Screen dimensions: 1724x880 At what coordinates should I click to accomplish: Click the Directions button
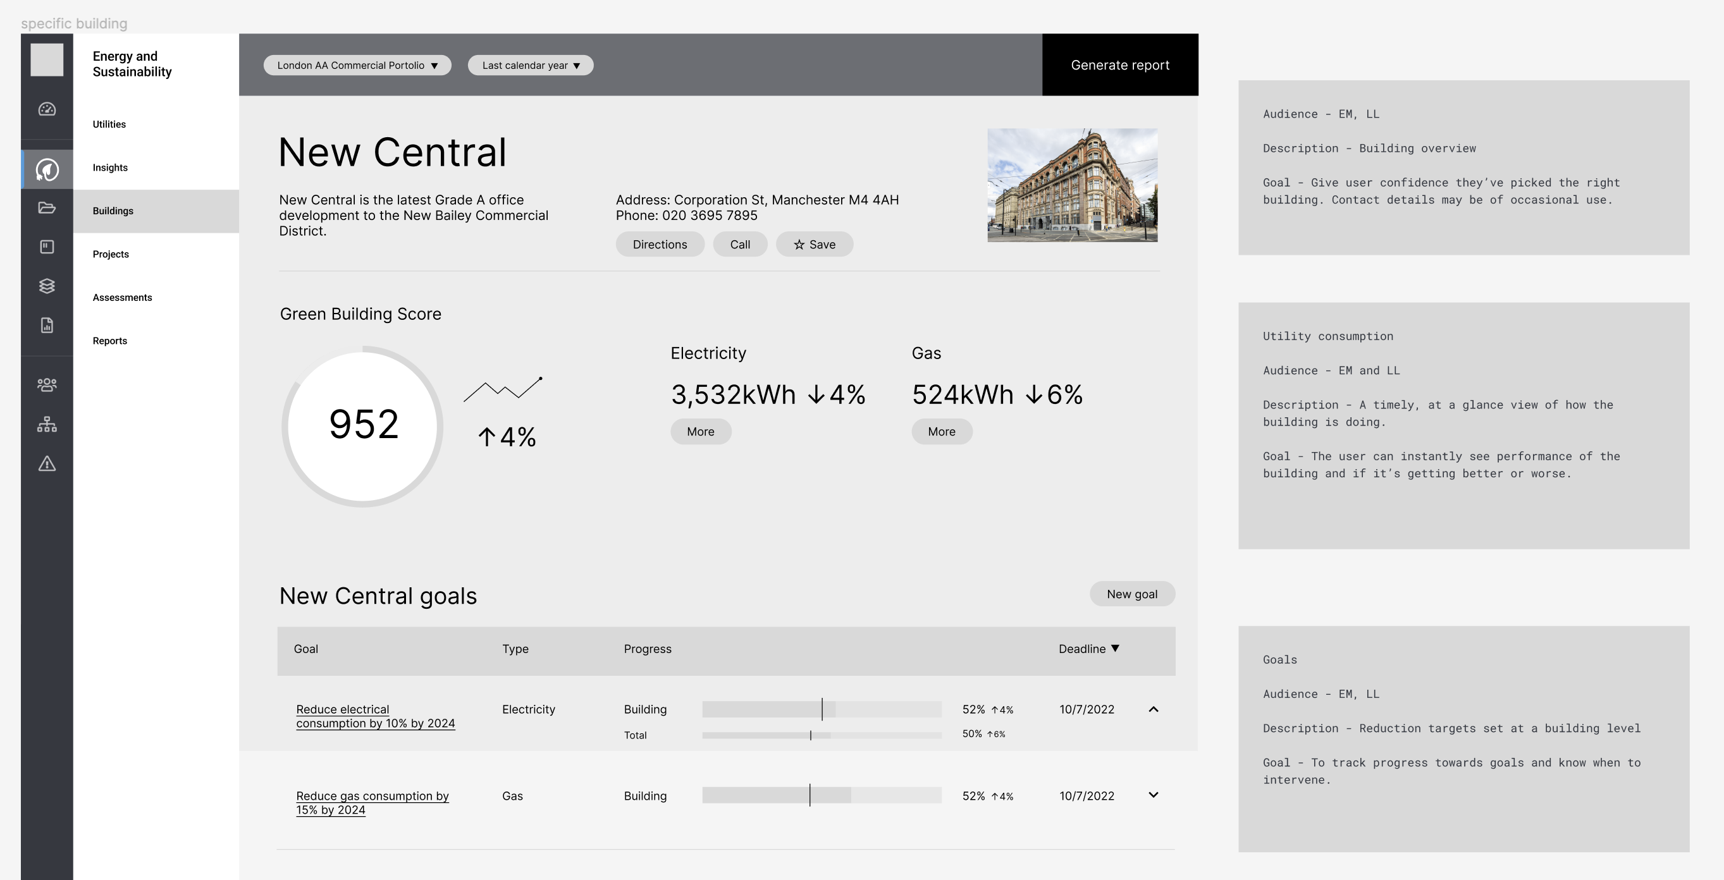(660, 244)
